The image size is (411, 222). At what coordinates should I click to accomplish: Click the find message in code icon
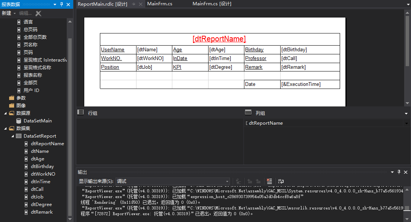point(238,181)
